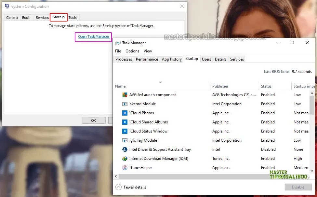Image resolution: width=317 pixels, height=197 pixels.
Task: Click the Last BIOS time value
Action: coord(302,72)
